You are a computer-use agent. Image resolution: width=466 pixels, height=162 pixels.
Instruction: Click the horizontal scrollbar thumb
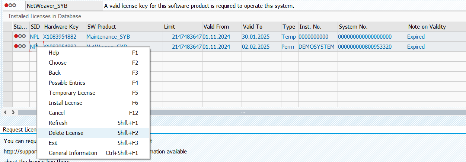[x=242, y=112]
